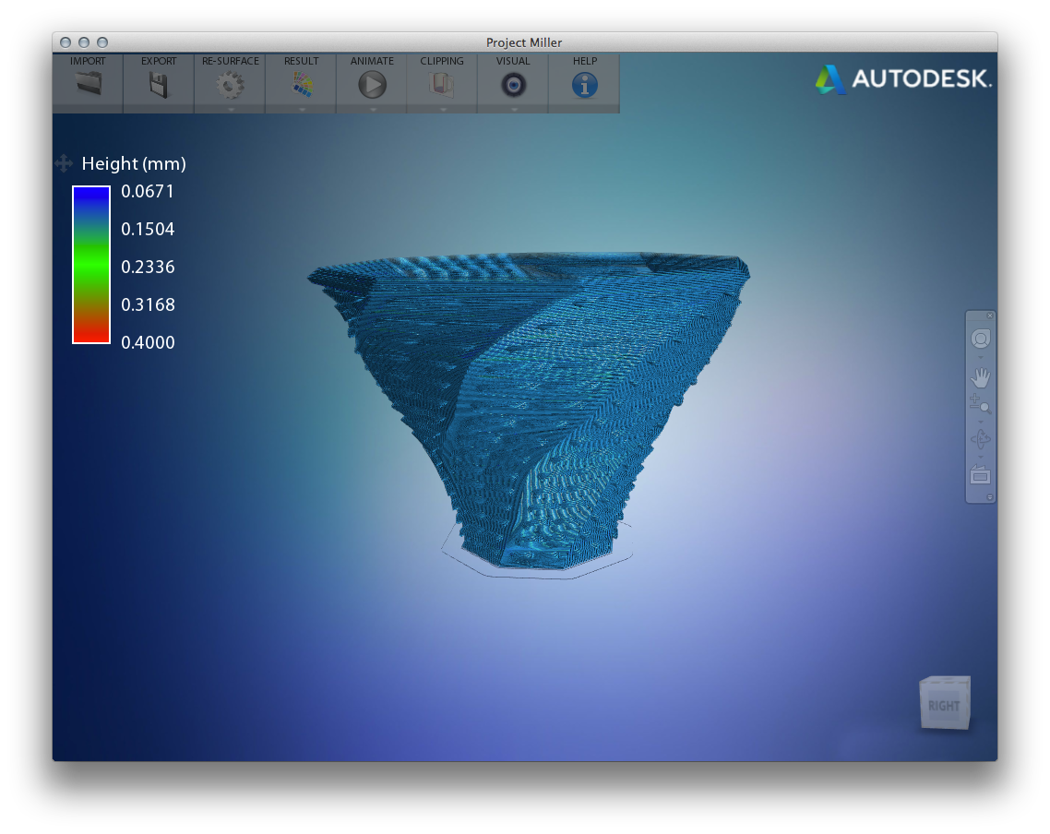Screen dimensions: 1050x834
Task: Expand the dropdown arrow under VISUAL
Action: pos(514,109)
